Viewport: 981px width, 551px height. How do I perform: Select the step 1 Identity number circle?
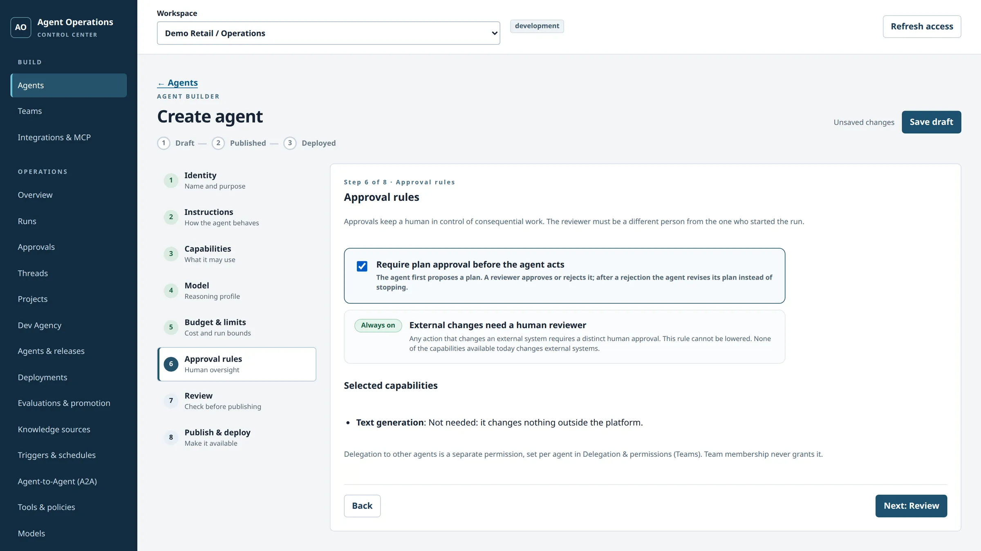(171, 180)
